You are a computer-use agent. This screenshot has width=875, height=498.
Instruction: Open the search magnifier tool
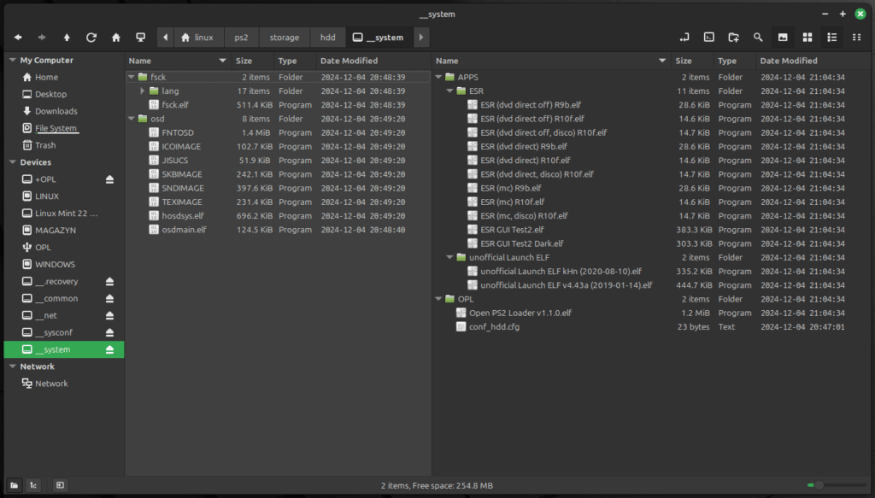pos(758,38)
